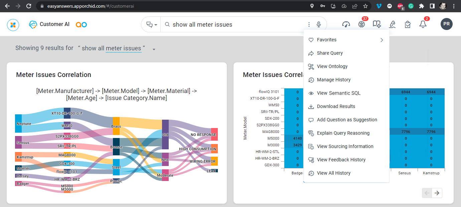Image resolution: width=461 pixels, height=207 pixels.
Task: Click the book with star icon
Action: 377,24
